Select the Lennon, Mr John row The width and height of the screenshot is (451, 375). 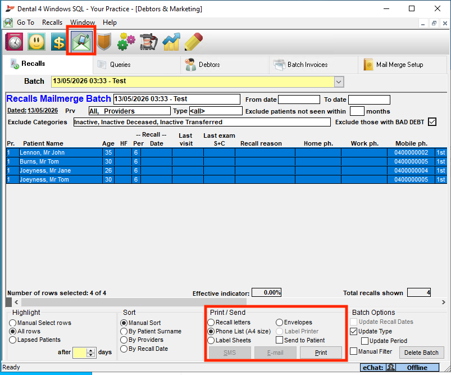click(226, 152)
